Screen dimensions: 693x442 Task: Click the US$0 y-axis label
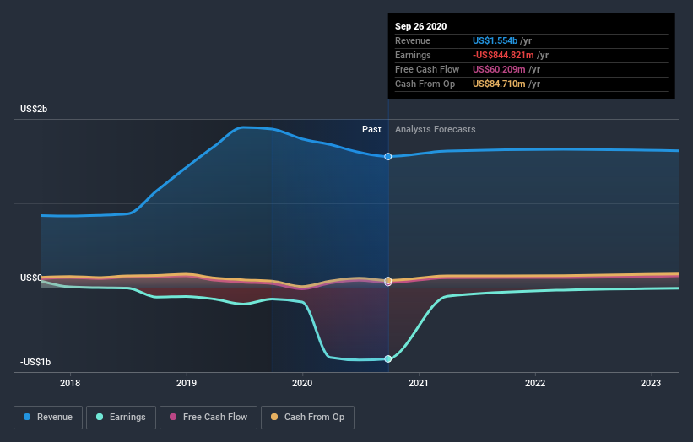pos(31,278)
